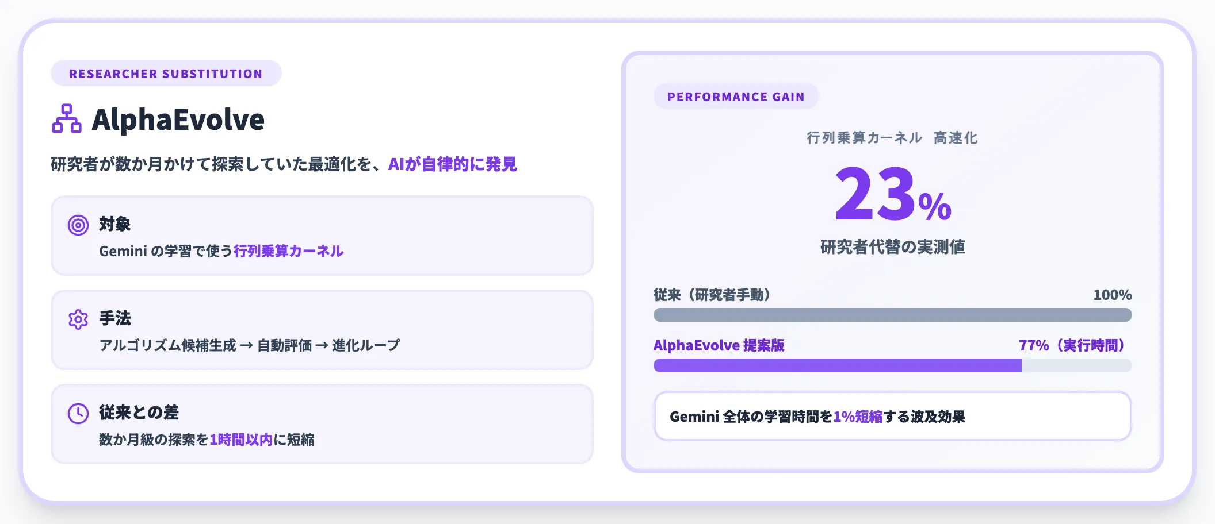
Task: Click the 1%短縮 highlighted text
Action: 858,417
